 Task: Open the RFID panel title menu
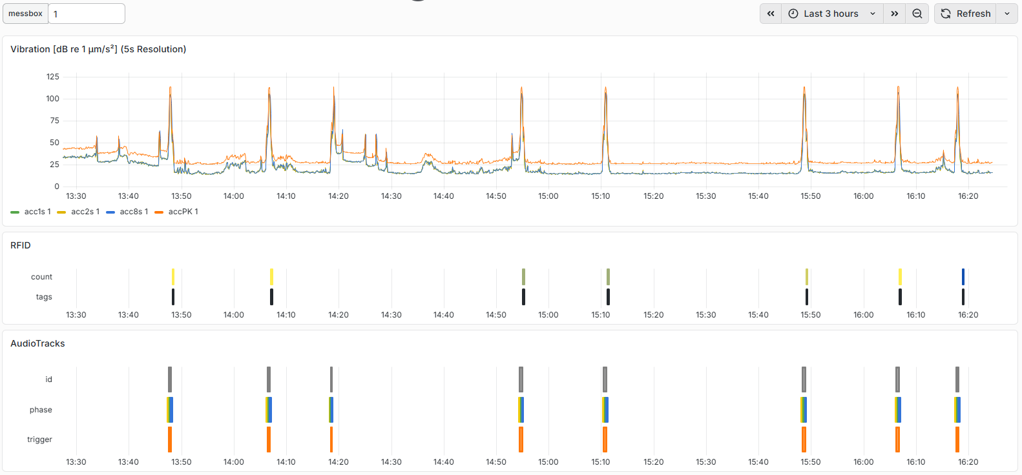(x=21, y=245)
